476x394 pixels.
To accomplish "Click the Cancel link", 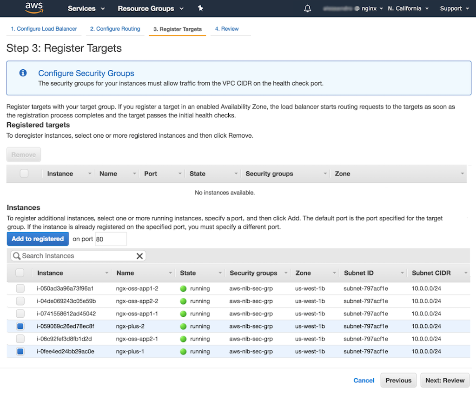I will [364, 380].
